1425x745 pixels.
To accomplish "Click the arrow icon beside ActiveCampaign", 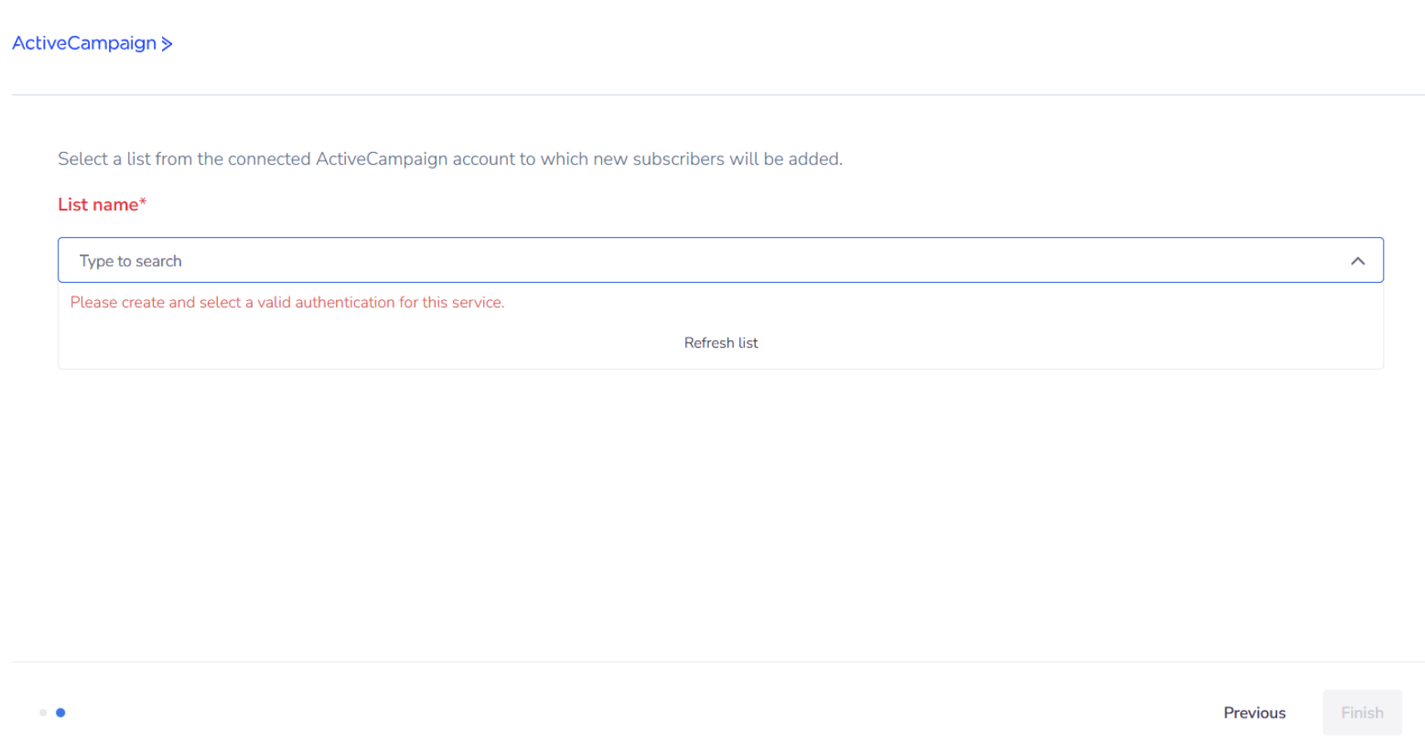I will (167, 44).
